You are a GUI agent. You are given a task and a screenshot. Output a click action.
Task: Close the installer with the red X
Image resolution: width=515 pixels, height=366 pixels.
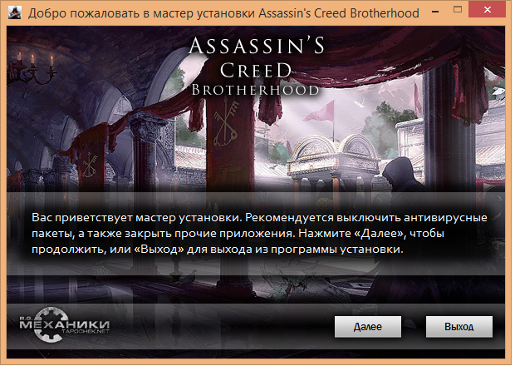click(x=487, y=9)
